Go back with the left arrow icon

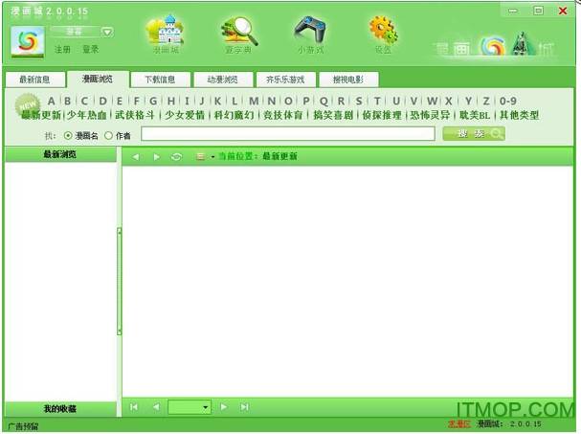click(x=136, y=156)
